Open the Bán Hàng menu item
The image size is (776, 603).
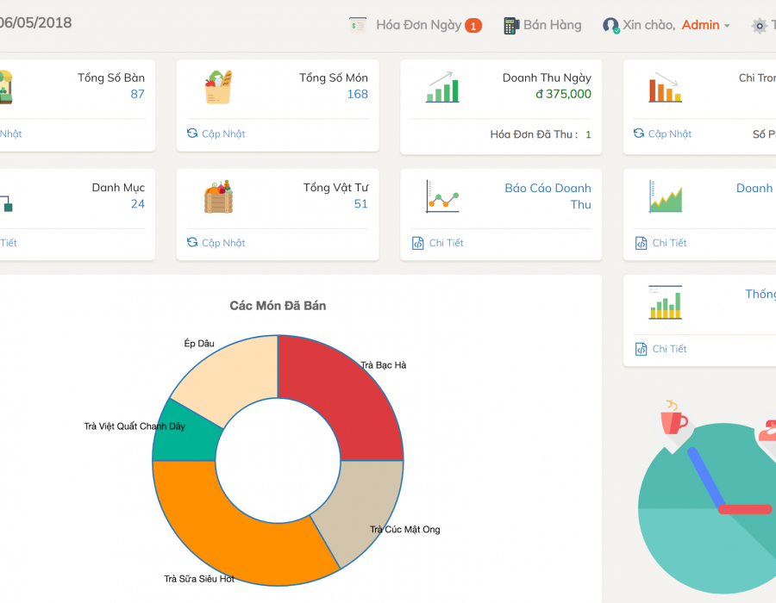click(553, 25)
